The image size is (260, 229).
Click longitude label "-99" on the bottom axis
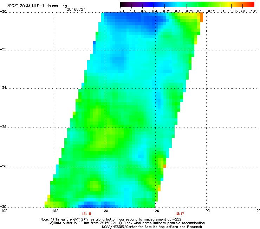(105, 211)
